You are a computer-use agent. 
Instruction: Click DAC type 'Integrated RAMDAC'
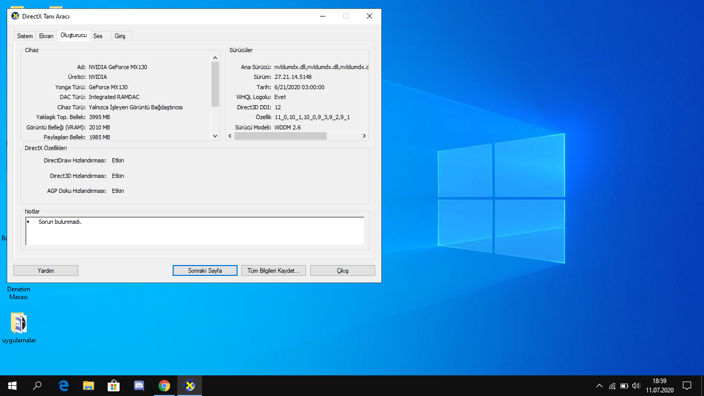tap(114, 97)
